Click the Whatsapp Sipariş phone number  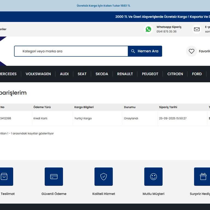[x=166, y=31]
